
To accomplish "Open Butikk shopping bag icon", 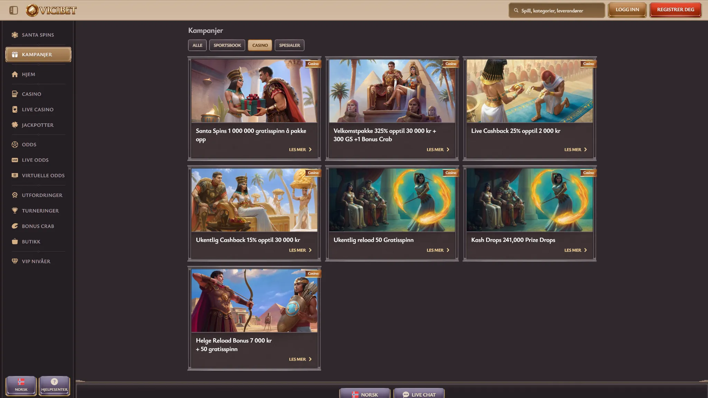I will pyautogui.click(x=15, y=242).
